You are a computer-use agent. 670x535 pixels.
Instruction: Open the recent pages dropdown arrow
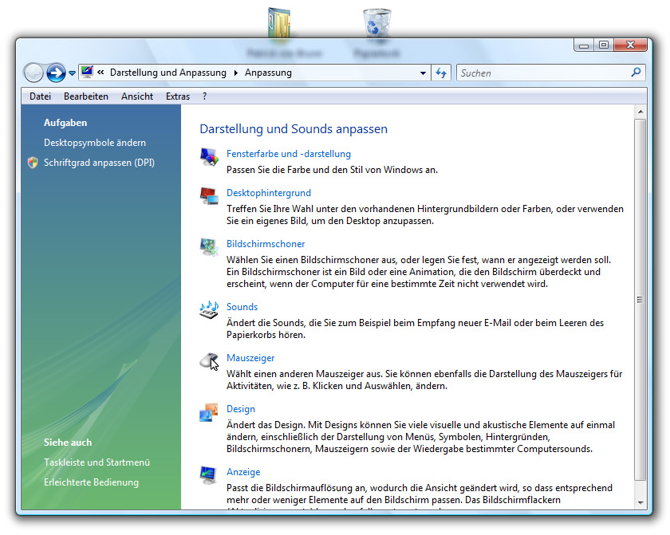coord(72,73)
